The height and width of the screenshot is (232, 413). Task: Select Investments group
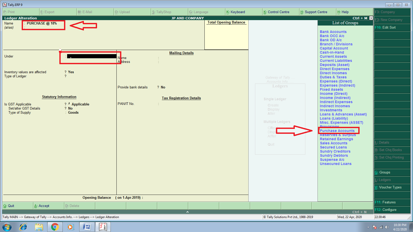coord(331,110)
